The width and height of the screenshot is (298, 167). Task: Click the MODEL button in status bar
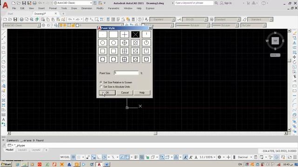point(65,157)
